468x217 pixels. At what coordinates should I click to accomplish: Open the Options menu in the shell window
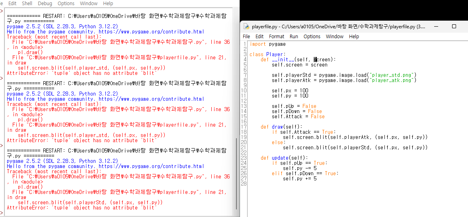click(x=66, y=4)
